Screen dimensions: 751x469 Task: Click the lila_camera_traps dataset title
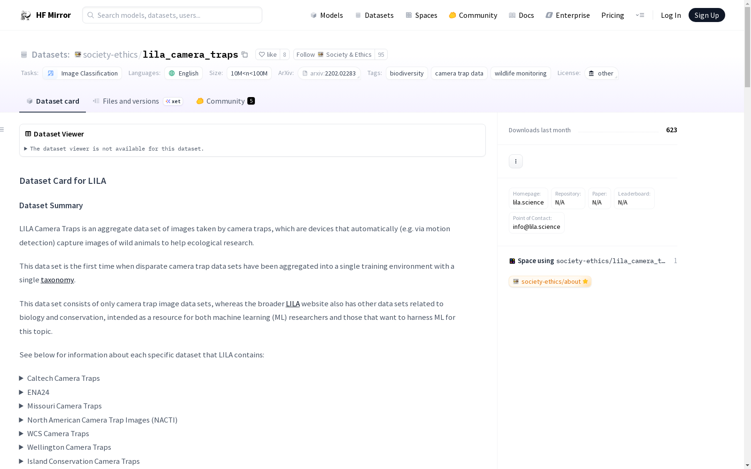tap(190, 54)
